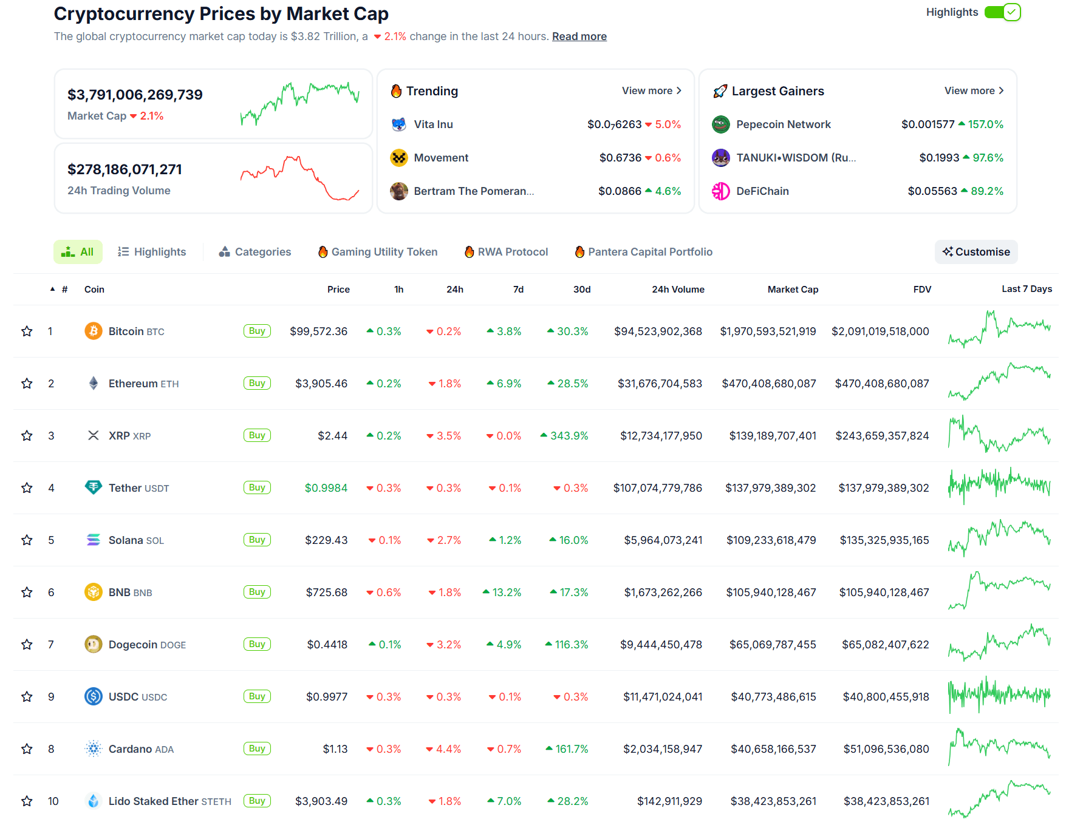Switch to the Highlights tab

coord(152,252)
